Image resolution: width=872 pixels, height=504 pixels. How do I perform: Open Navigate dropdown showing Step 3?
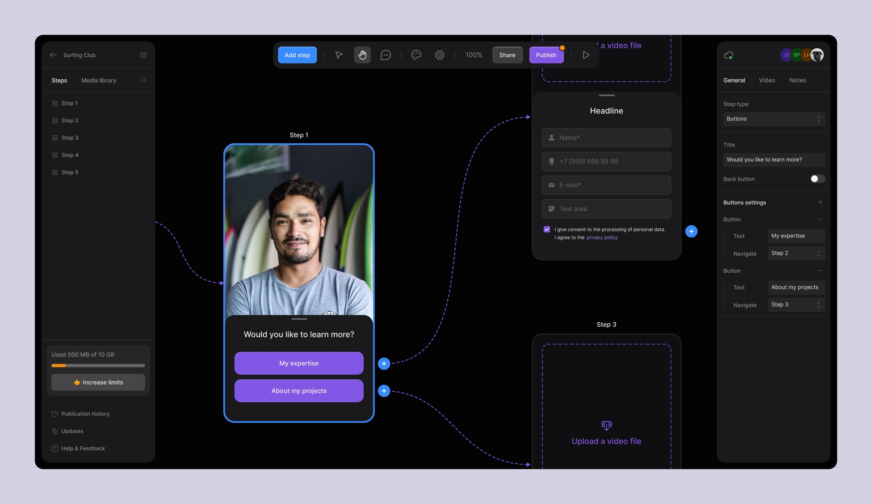click(796, 305)
